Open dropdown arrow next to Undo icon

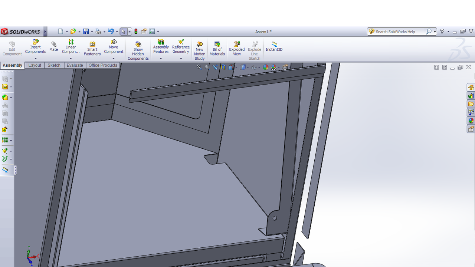pyautogui.click(x=117, y=32)
